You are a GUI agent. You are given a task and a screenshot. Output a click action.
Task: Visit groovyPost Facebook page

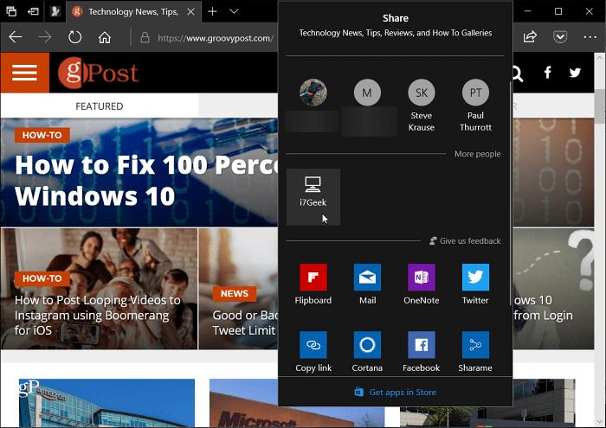[547, 72]
